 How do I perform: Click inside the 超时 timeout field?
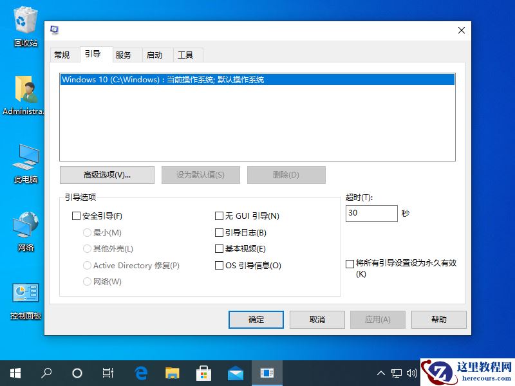click(371, 214)
